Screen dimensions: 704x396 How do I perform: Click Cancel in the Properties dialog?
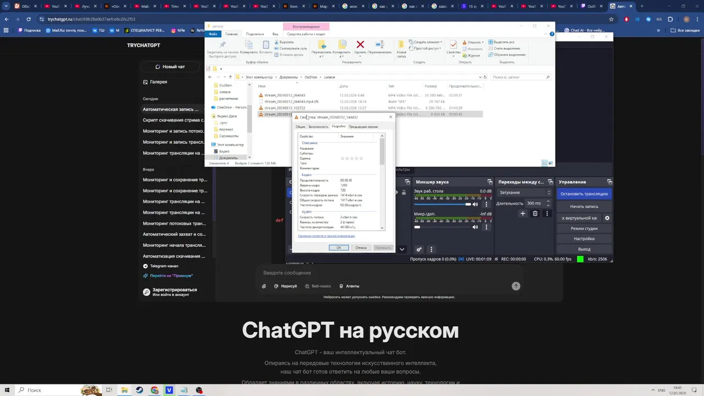[361, 248]
